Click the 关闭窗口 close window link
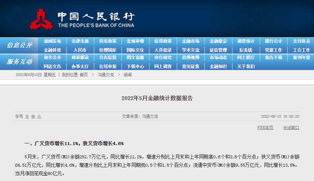Image resolution: width=314 pixels, height=181 pixels. (x=291, y=128)
